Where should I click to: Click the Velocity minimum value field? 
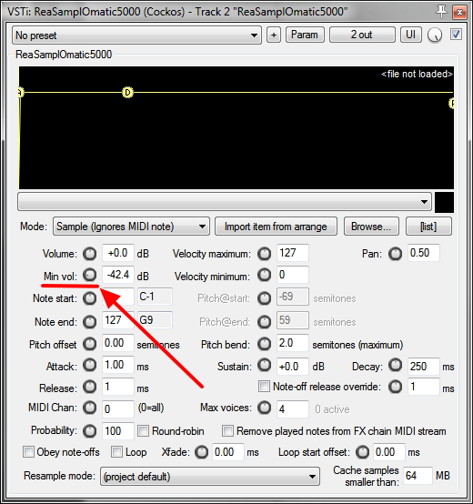(292, 275)
